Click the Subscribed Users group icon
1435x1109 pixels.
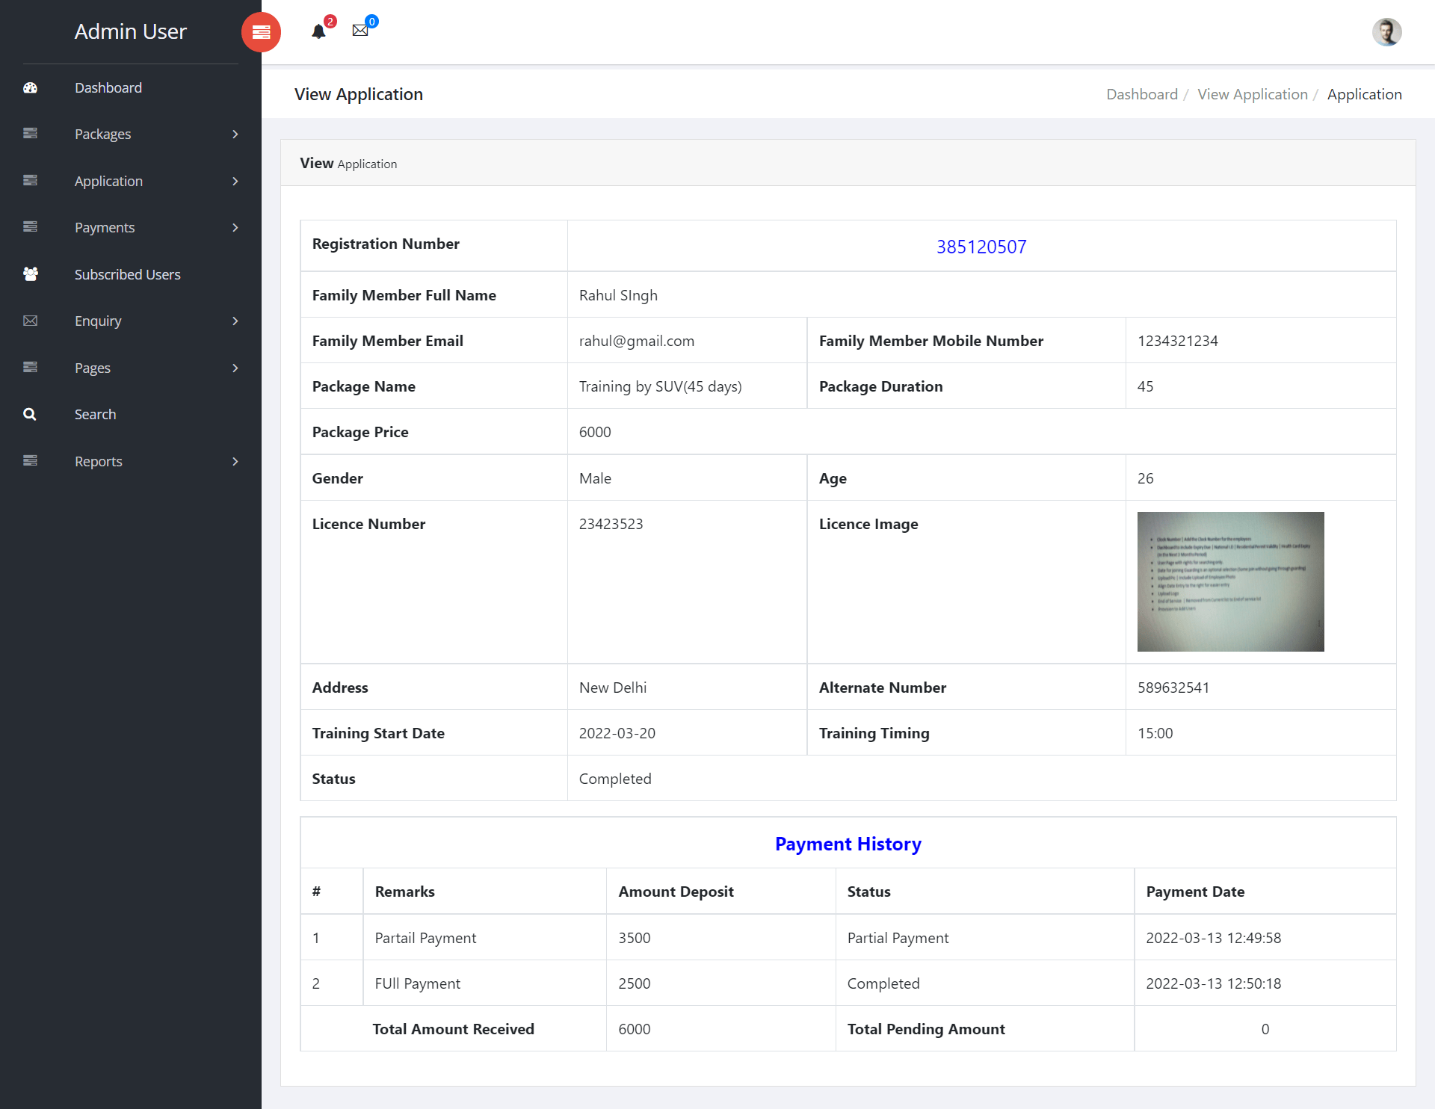(30, 274)
